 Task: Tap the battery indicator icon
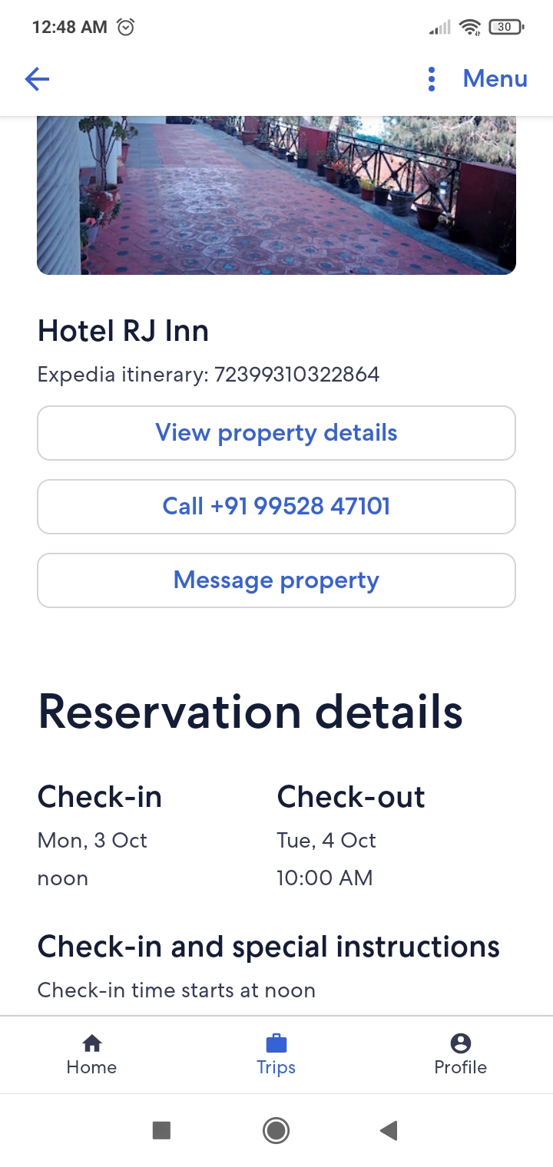click(x=505, y=27)
